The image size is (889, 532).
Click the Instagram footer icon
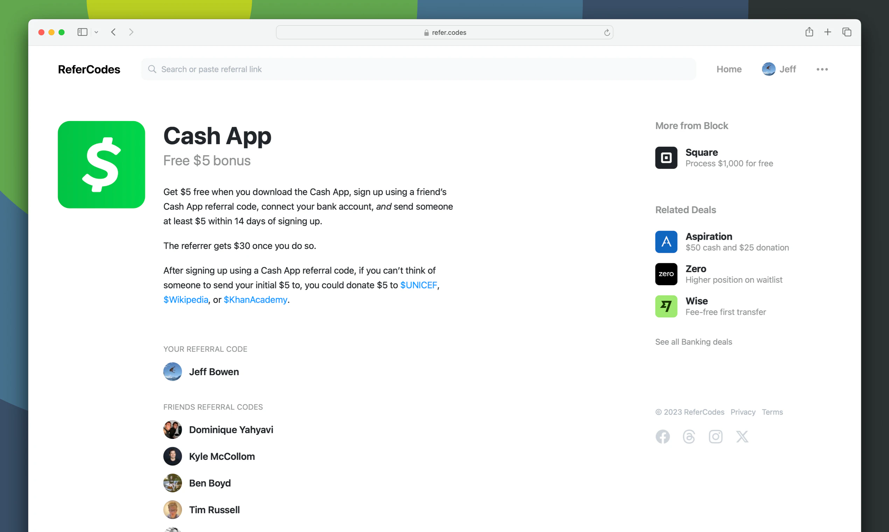pos(715,436)
